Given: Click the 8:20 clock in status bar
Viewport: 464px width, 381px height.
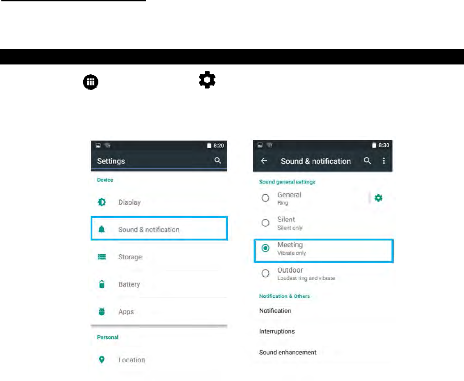Looking at the screenshot, I should [x=219, y=146].
